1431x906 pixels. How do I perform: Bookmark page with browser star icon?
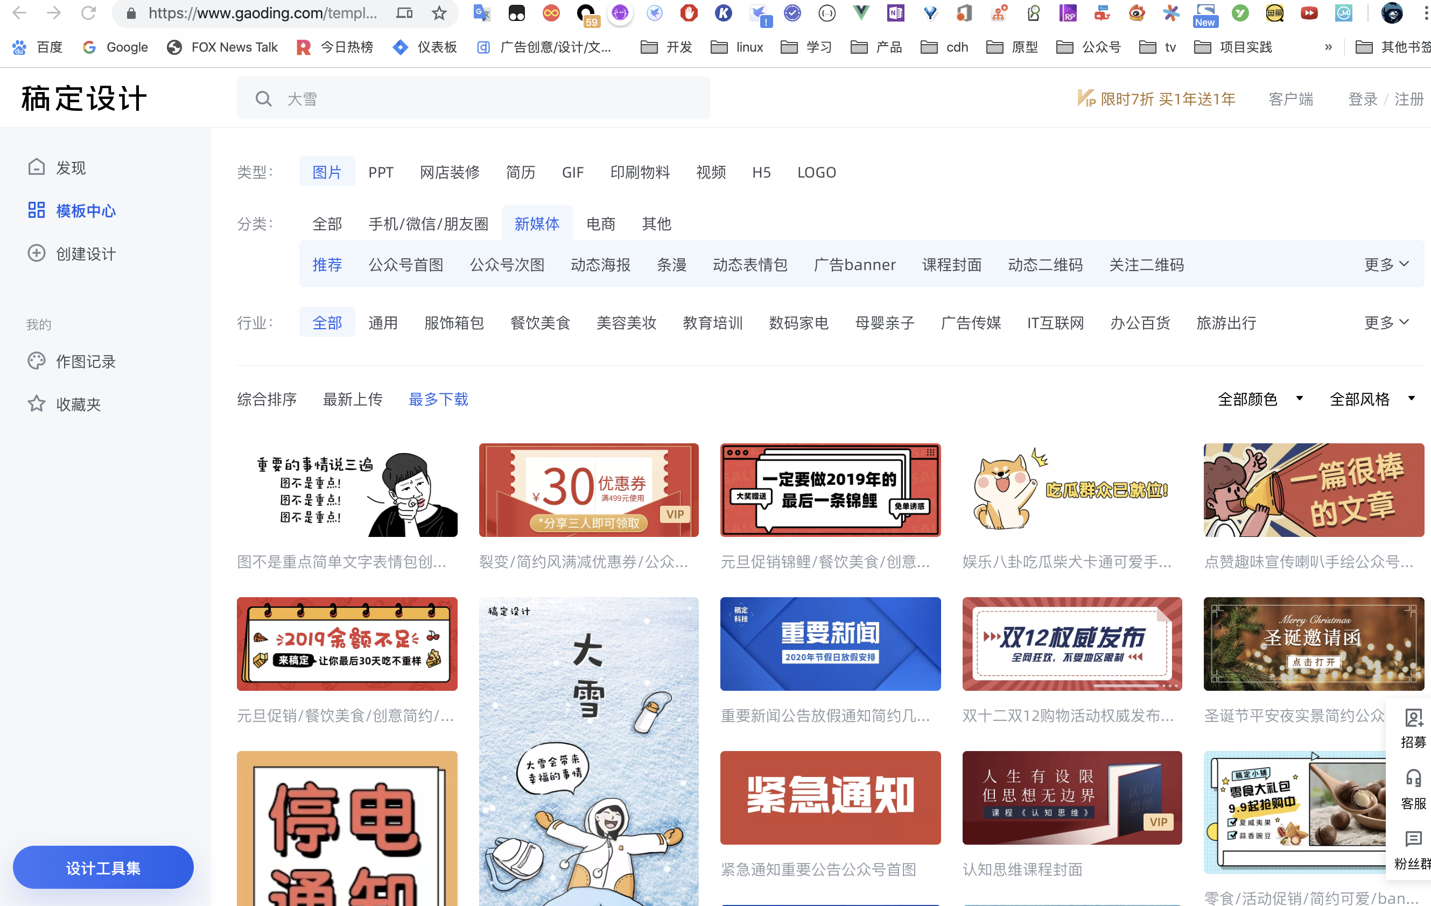(x=439, y=13)
